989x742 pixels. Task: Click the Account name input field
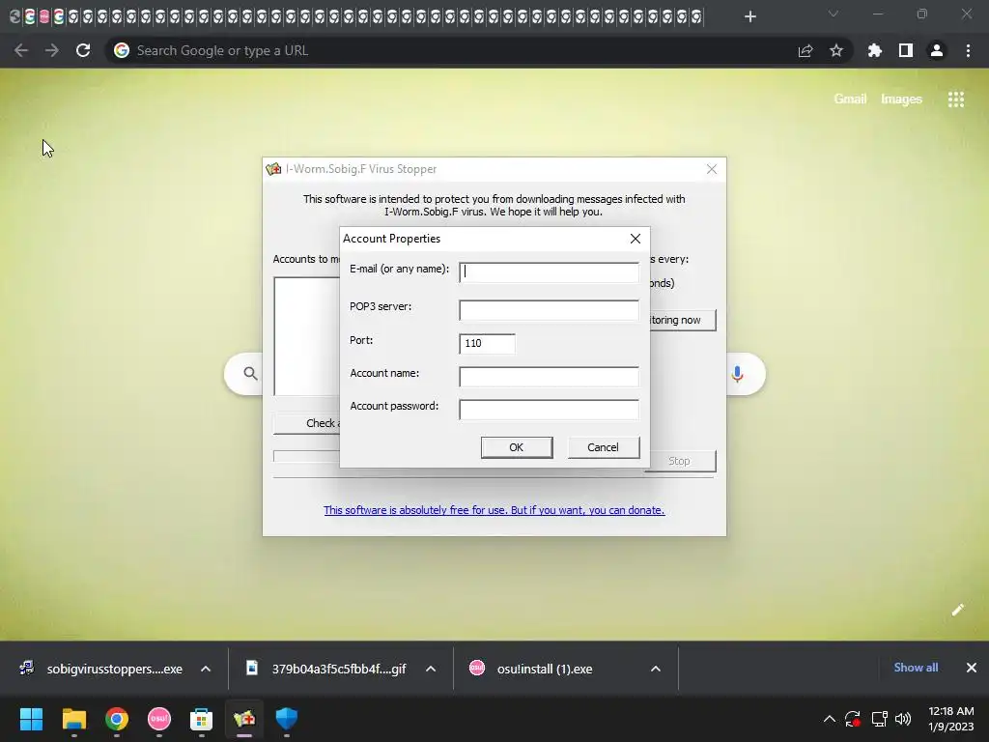tap(549, 377)
